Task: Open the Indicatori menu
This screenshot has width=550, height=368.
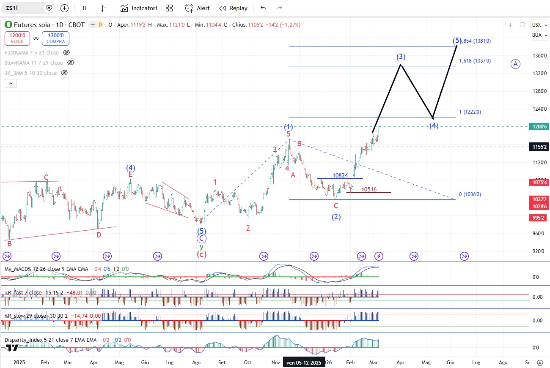Action: (138, 8)
